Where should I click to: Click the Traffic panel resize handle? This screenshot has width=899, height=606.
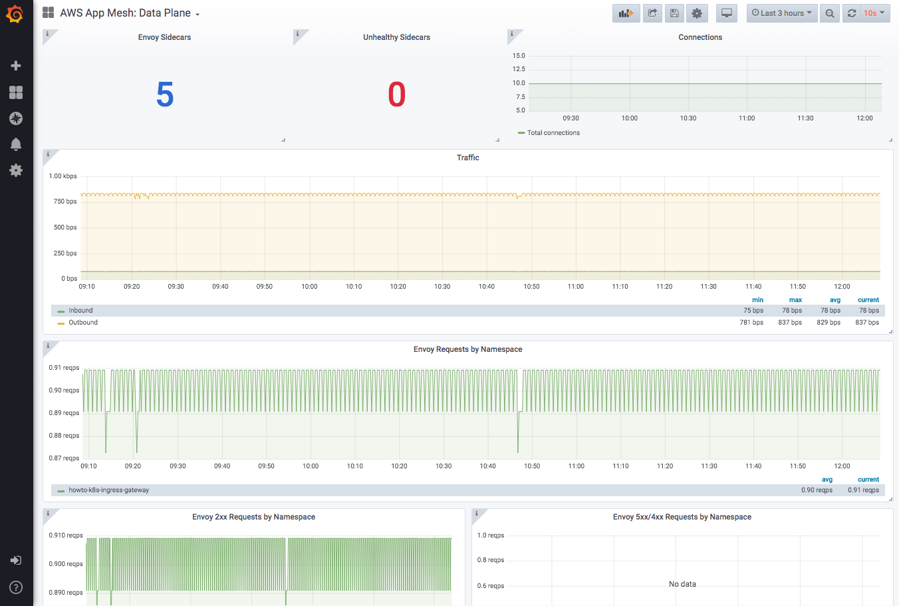890,331
